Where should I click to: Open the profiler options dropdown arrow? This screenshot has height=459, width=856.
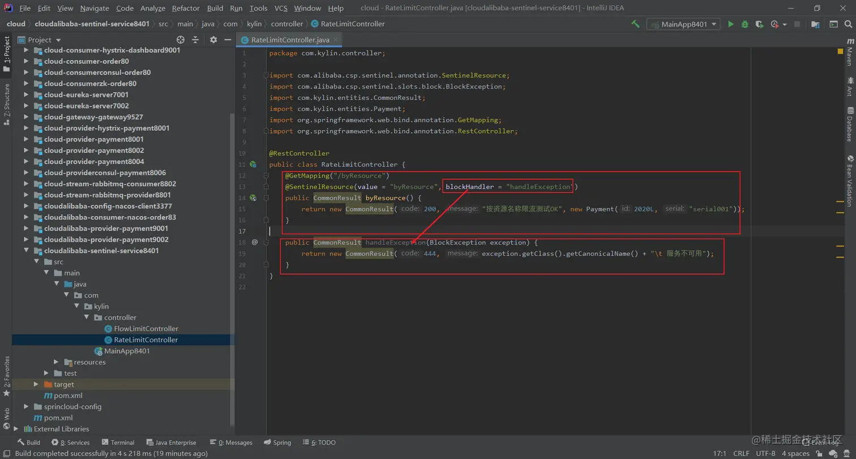click(785, 24)
